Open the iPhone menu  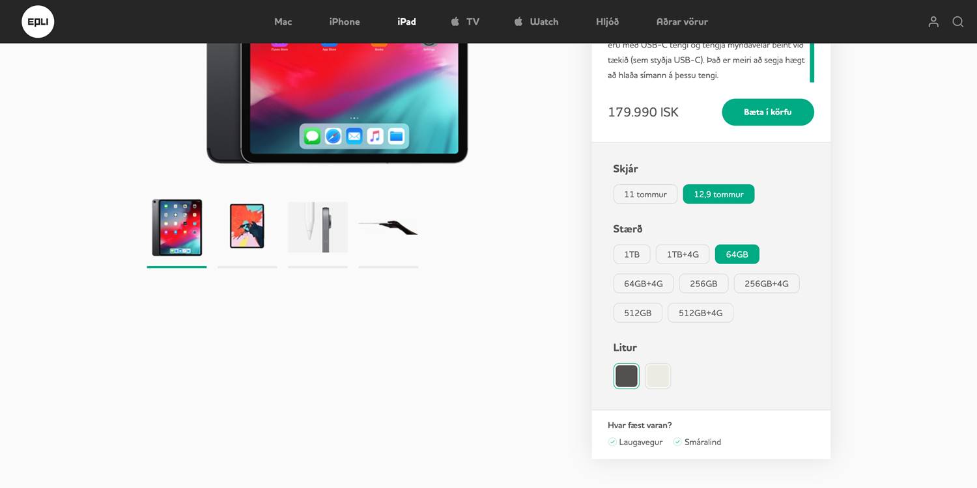pyautogui.click(x=345, y=21)
